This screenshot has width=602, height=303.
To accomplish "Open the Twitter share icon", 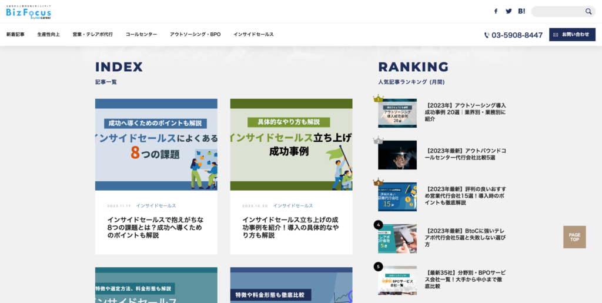I will pos(509,11).
